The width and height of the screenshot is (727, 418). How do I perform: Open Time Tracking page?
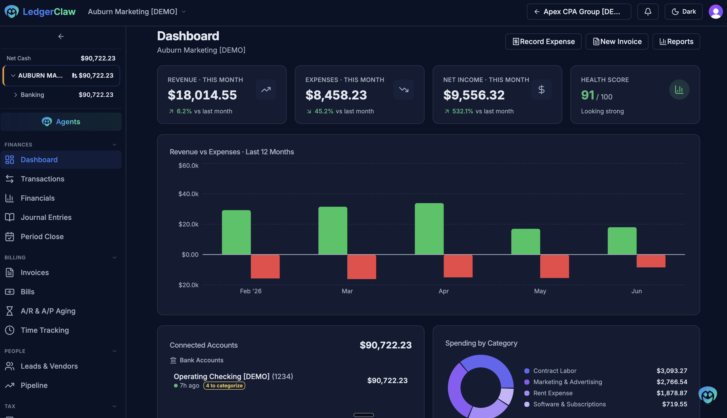click(x=61, y=330)
